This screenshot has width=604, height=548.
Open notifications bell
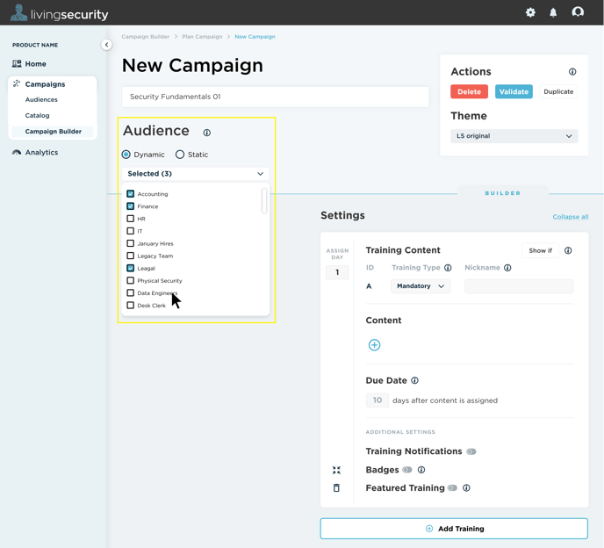pos(553,12)
